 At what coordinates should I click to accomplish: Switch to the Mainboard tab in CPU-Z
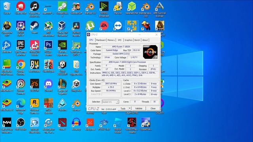(101, 40)
